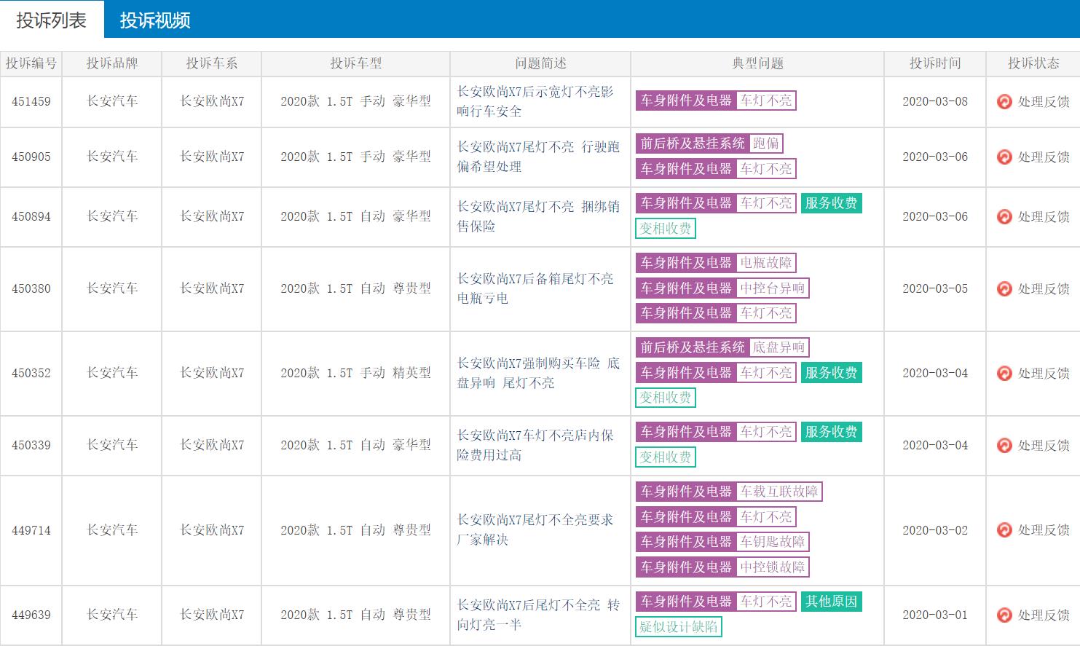Click 典型问题 column header
This screenshot has height=646, width=1080.
pos(757,63)
